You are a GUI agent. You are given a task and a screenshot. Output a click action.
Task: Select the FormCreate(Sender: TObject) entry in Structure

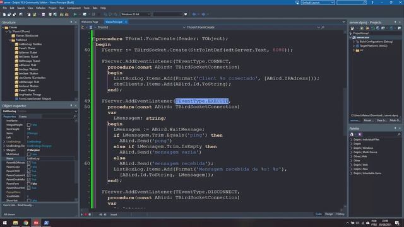35,99
